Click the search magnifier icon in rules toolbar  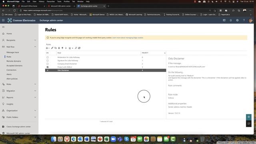(x=76, y=48)
